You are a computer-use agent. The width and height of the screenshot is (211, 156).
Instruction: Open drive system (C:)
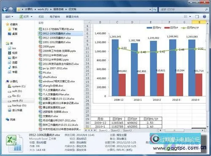coord(17,86)
